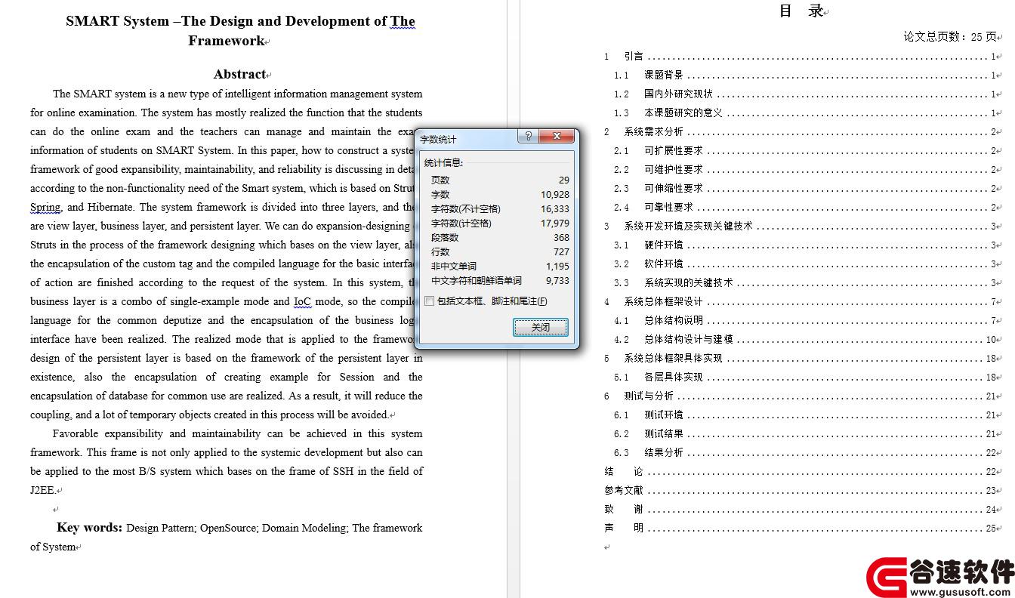Select the 中文字符和朝鲜语单词 9,733 row

[499, 281]
